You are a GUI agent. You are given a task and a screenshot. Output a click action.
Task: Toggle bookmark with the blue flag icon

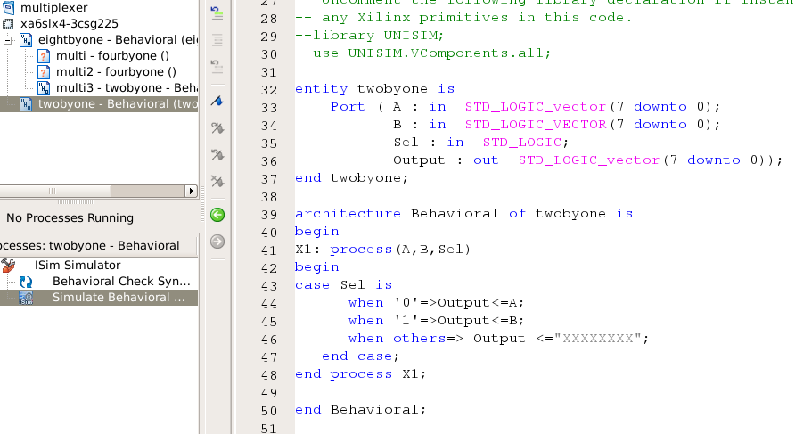coord(217,102)
